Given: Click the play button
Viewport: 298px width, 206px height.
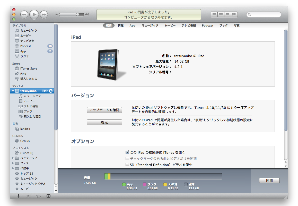Looking at the screenshot, I should pos(34,14).
